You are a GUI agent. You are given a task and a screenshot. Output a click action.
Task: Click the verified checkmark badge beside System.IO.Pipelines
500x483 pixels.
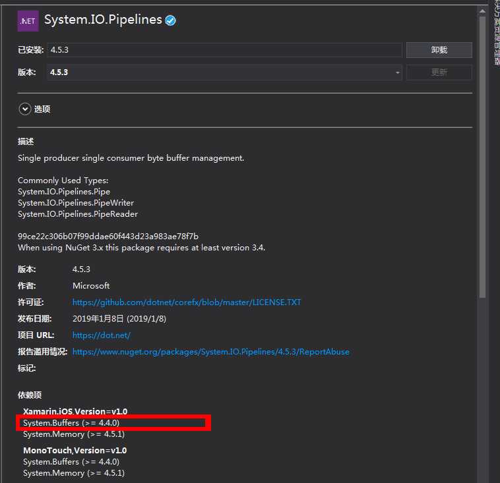[x=171, y=20]
